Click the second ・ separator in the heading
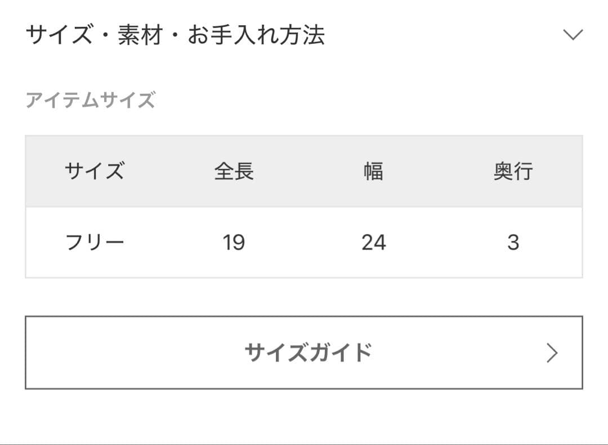The image size is (608, 445). pos(175,35)
